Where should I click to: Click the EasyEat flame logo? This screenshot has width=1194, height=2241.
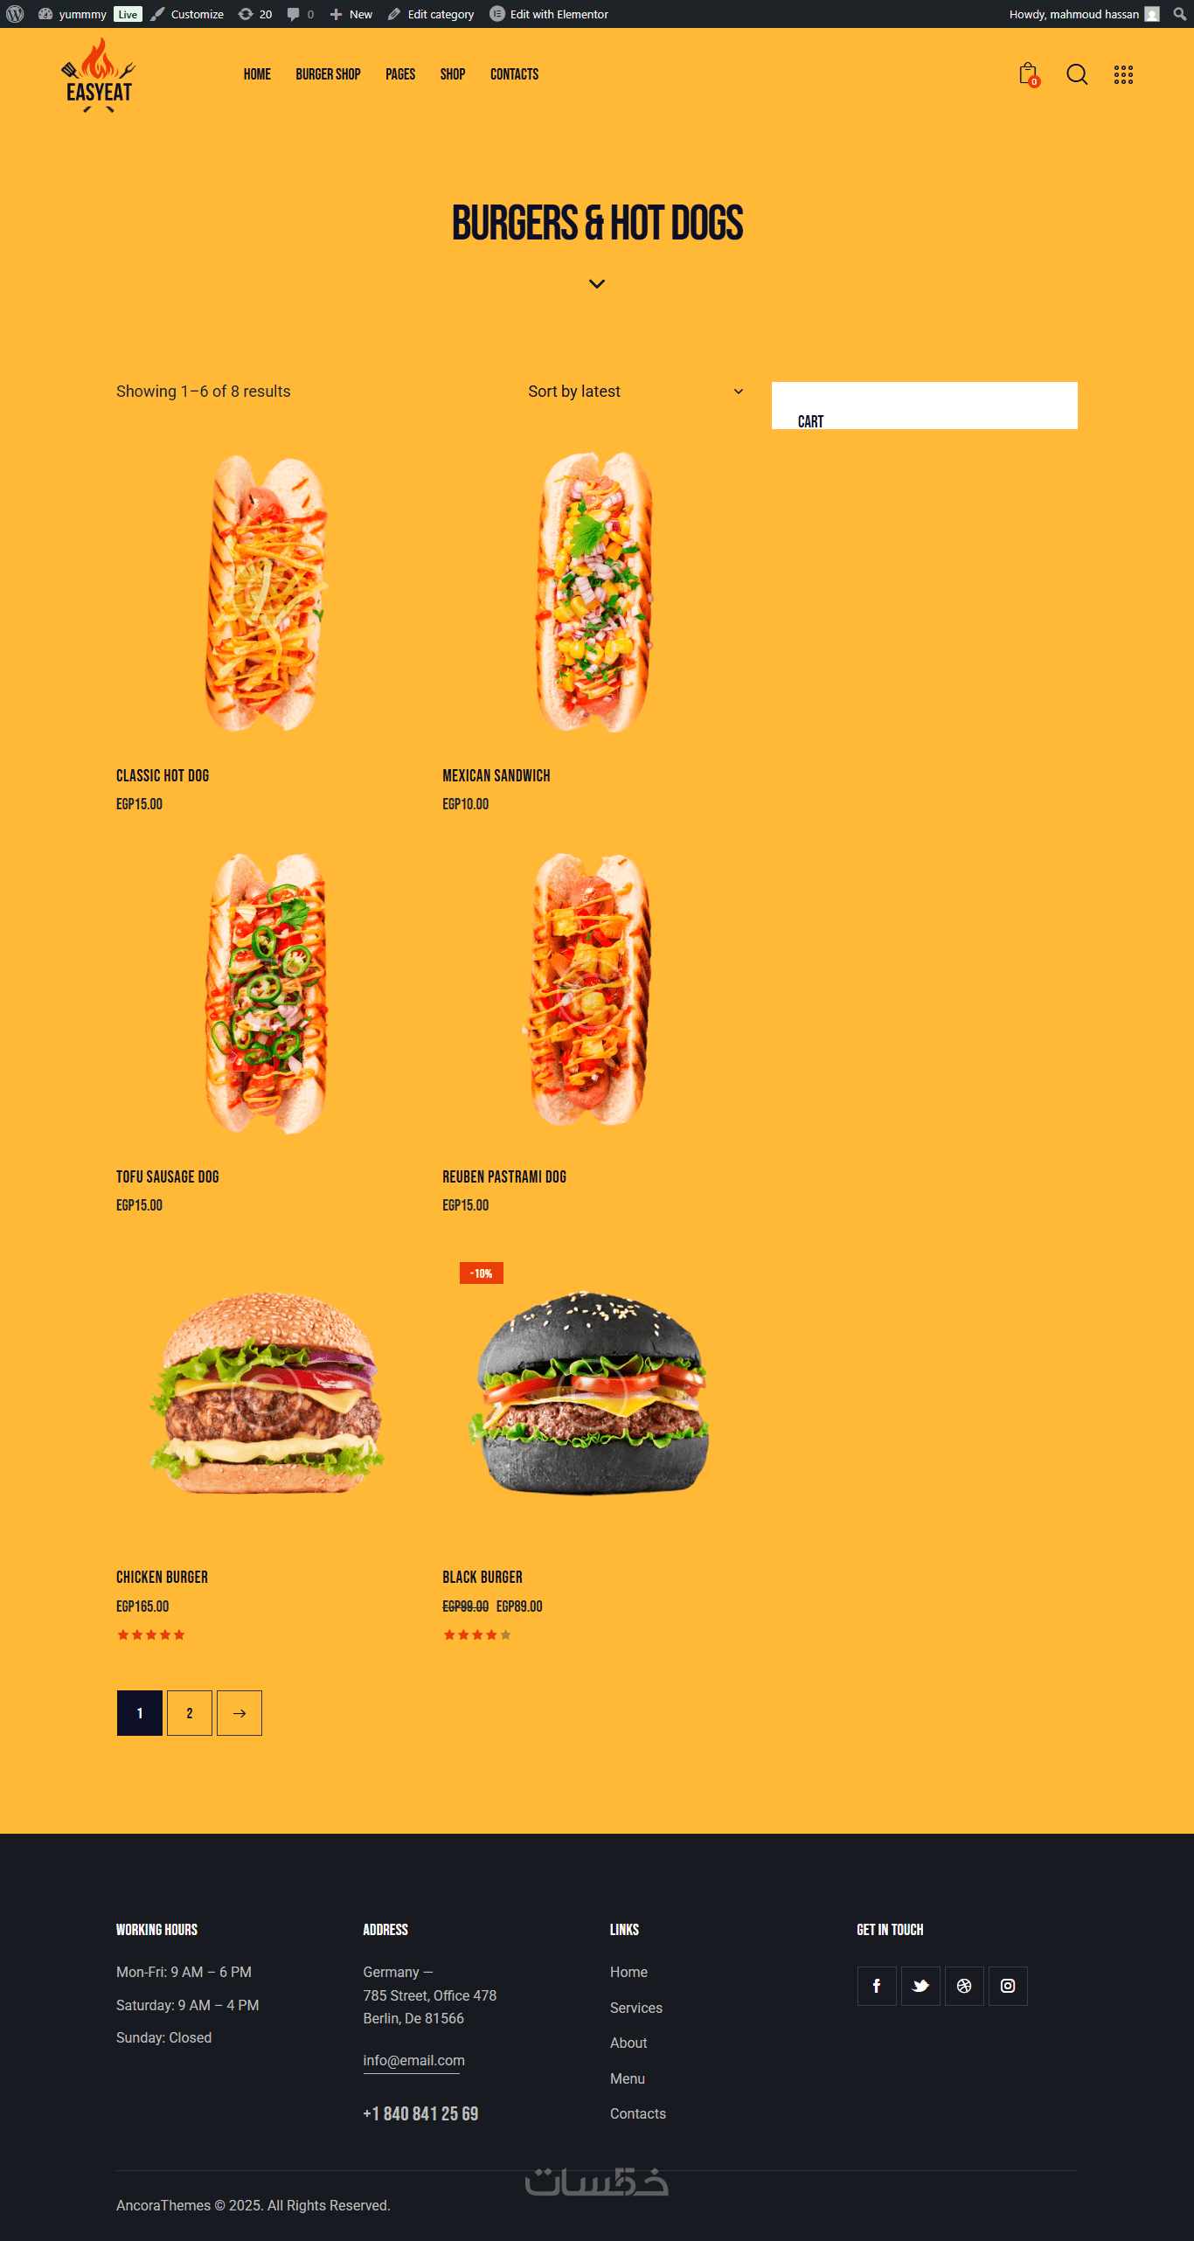point(99,75)
